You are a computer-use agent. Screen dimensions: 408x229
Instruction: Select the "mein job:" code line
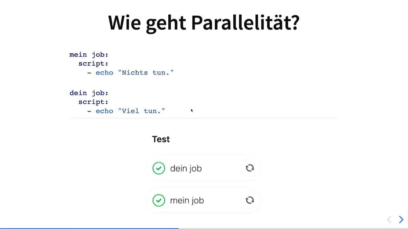[89, 55]
